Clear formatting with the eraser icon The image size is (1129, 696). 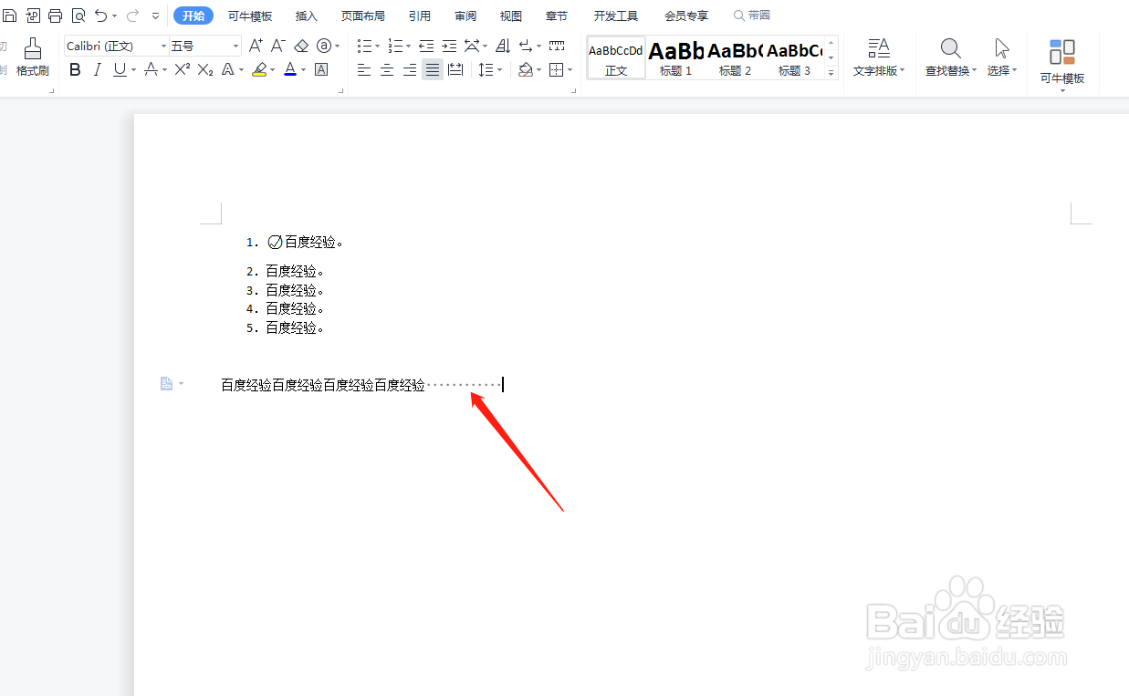[x=301, y=46]
